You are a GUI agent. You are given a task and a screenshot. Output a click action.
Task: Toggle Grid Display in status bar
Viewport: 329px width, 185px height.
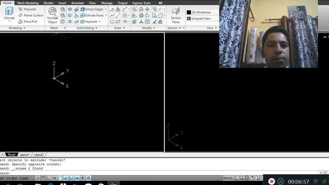[43, 178]
